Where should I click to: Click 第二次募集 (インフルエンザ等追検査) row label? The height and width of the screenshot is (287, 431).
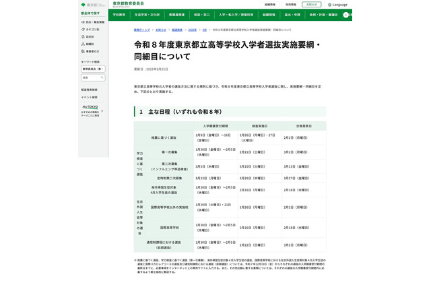pyautogui.click(x=169, y=166)
